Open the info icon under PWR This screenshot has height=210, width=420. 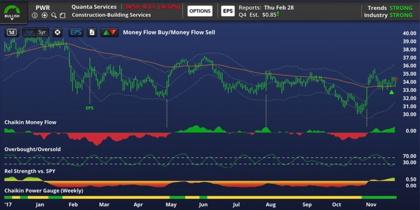(35, 16)
